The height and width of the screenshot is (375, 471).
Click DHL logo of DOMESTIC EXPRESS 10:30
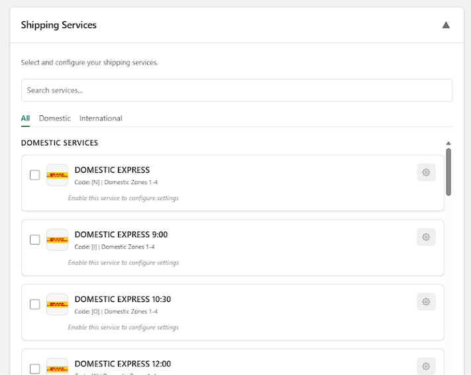click(x=58, y=304)
